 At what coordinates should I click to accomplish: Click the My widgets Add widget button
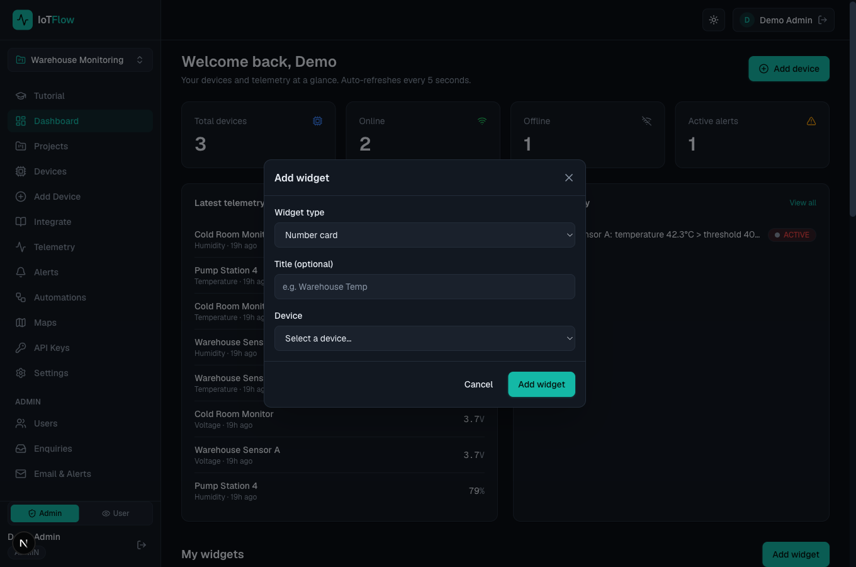point(796,554)
